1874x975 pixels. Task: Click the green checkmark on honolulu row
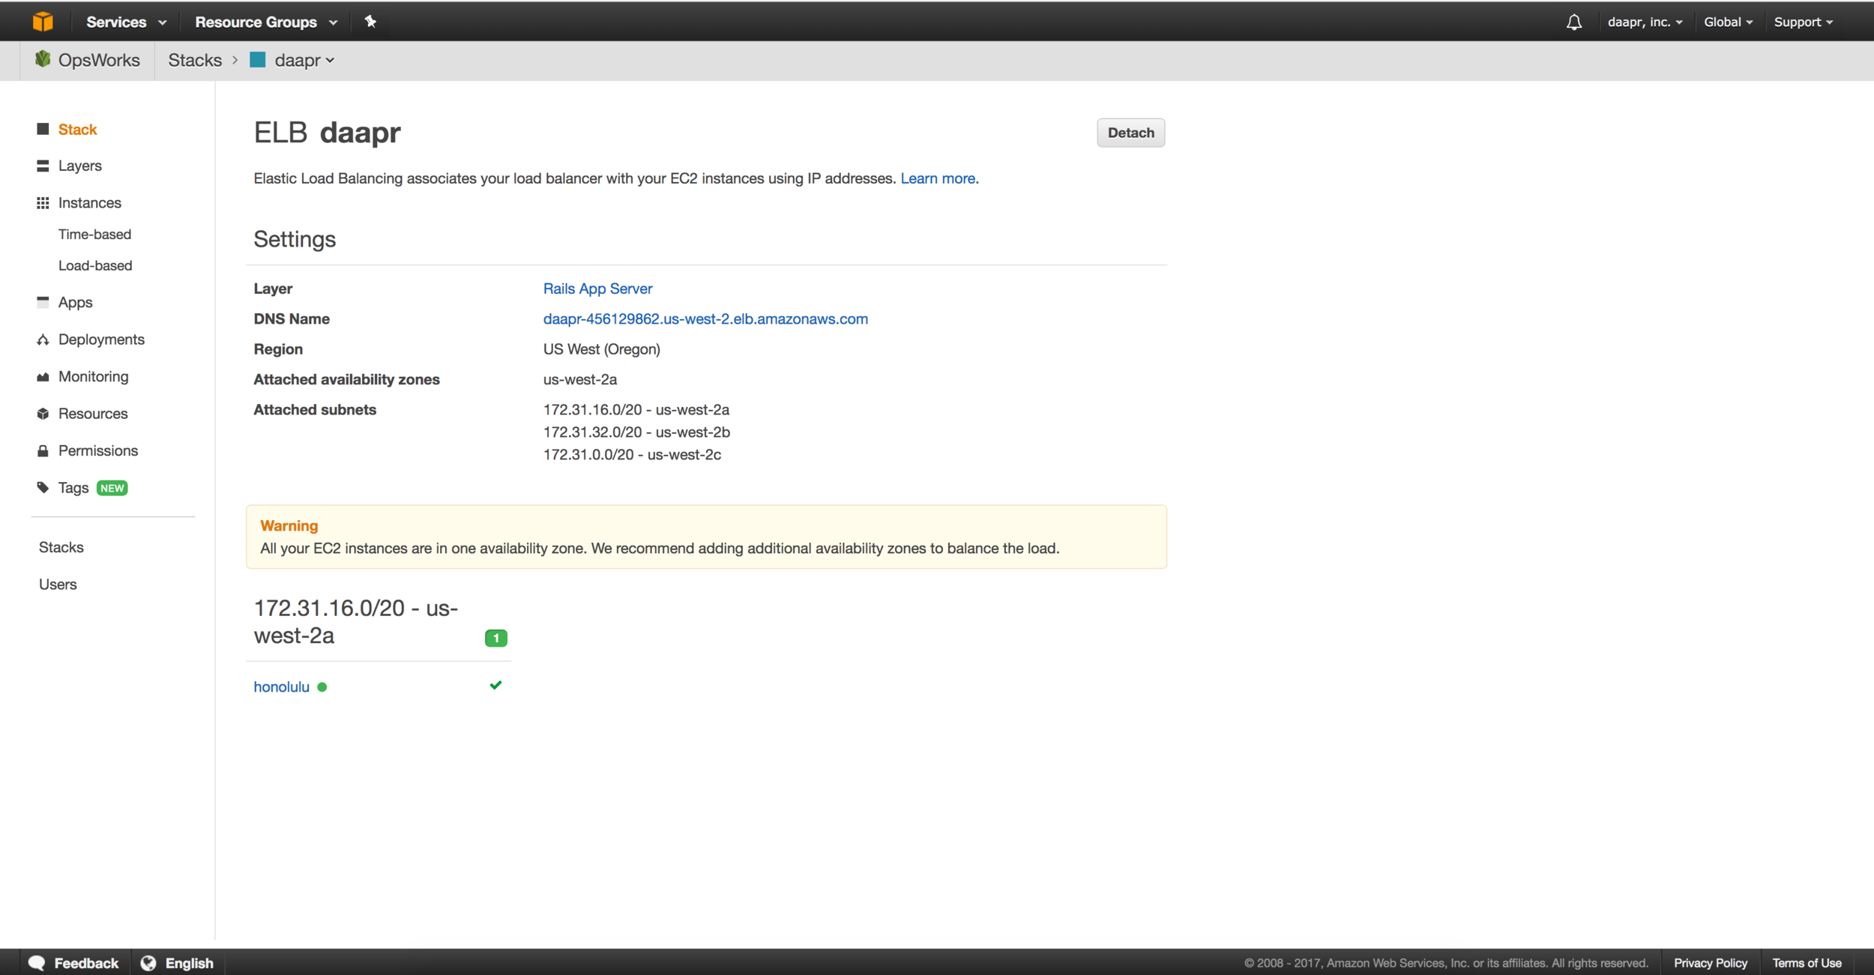point(495,685)
